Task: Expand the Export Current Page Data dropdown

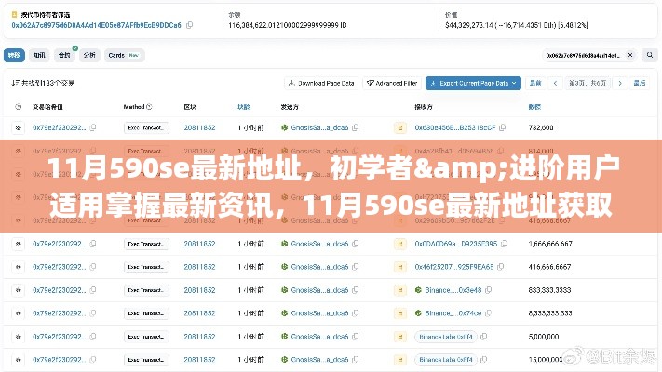Action: pos(473,83)
